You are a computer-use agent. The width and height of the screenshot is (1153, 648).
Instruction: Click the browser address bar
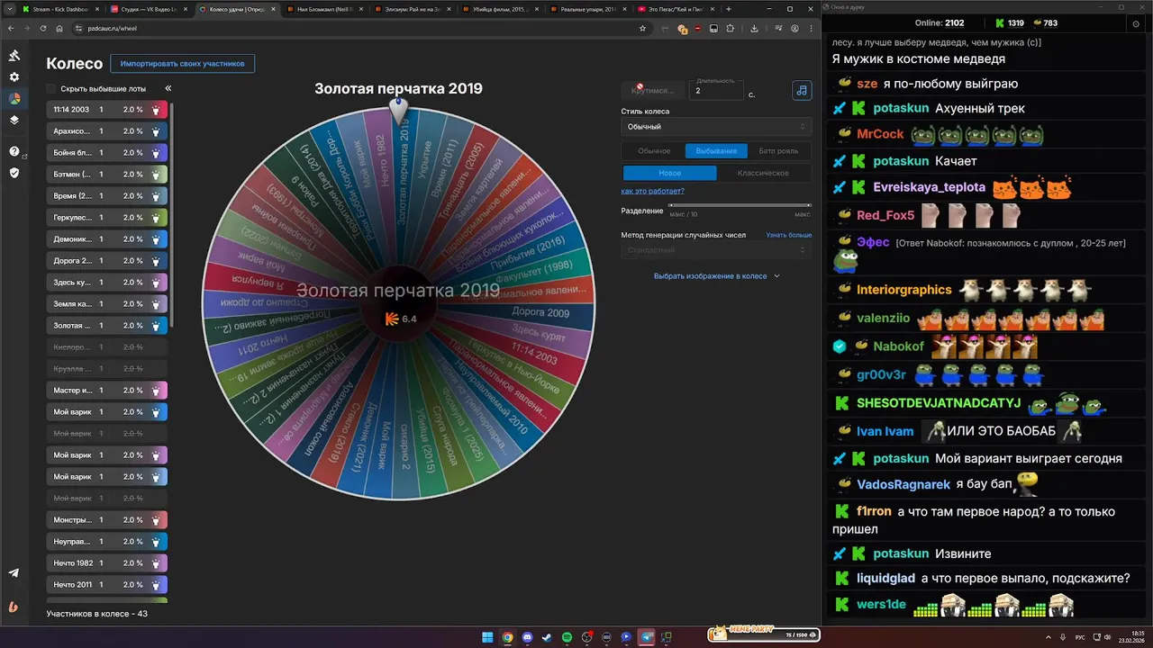click(x=360, y=28)
